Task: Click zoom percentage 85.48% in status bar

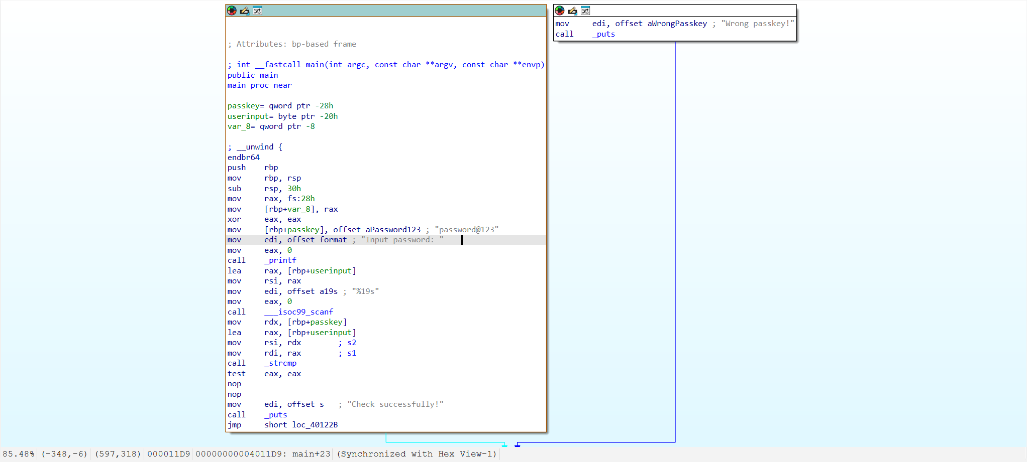Action: [19, 454]
